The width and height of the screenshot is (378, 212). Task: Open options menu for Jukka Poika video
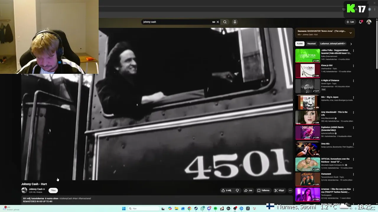[x=353, y=51]
